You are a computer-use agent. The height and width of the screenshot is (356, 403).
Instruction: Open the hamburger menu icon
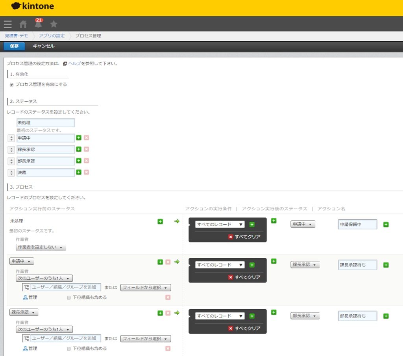[7, 24]
